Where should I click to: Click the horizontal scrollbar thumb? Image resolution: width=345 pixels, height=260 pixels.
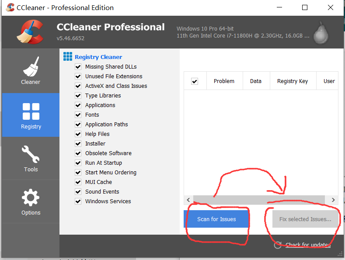click(259, 200)
